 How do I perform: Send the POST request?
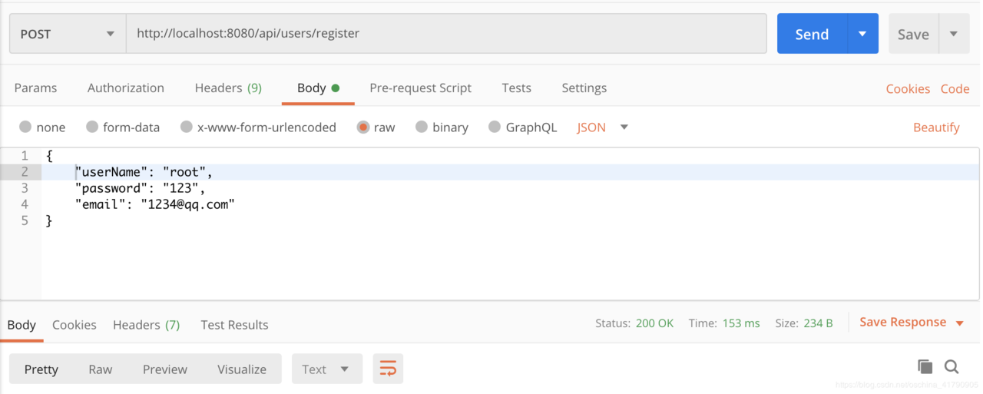point(812,34)
